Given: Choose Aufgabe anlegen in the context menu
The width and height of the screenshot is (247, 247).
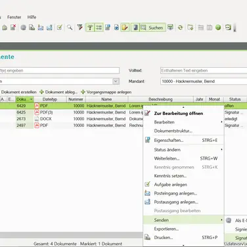Looking at the screenshot, I should click(x=183, y=185).
